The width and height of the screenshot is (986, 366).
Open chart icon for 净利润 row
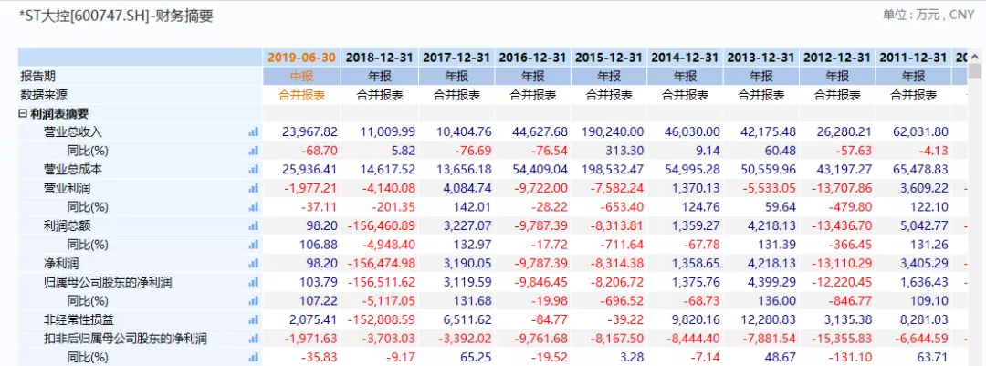[x=254, y=264]
